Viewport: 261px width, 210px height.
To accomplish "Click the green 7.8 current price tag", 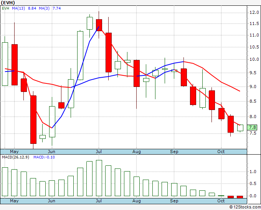I will point(252,127).
